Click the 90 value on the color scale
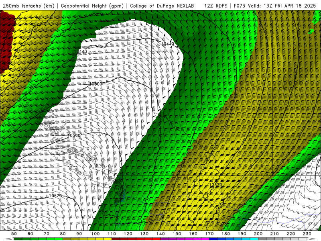This screenshot has height=241, width=321. (79, 234)
